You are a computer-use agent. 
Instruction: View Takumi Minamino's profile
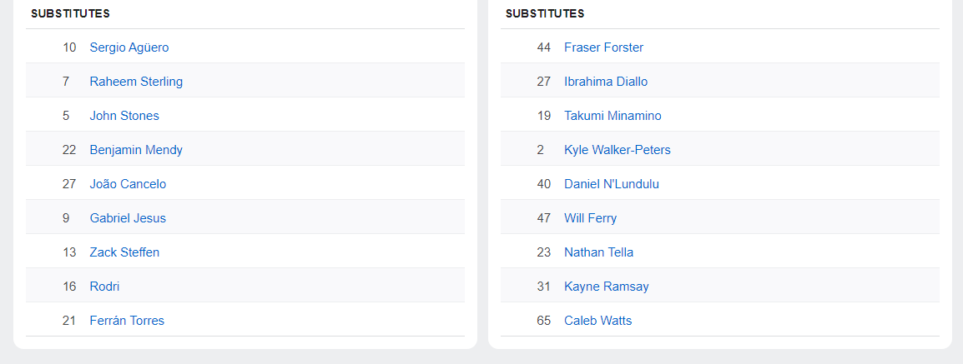pos(613,116)
